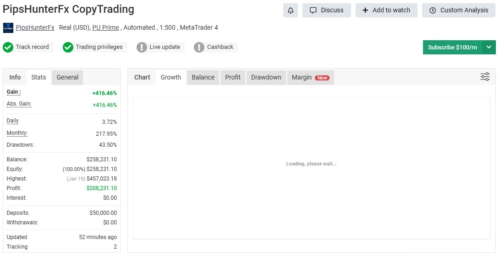Click the notification bell icon
Viewport: 500px width, 255px height.
coord(291,10)
